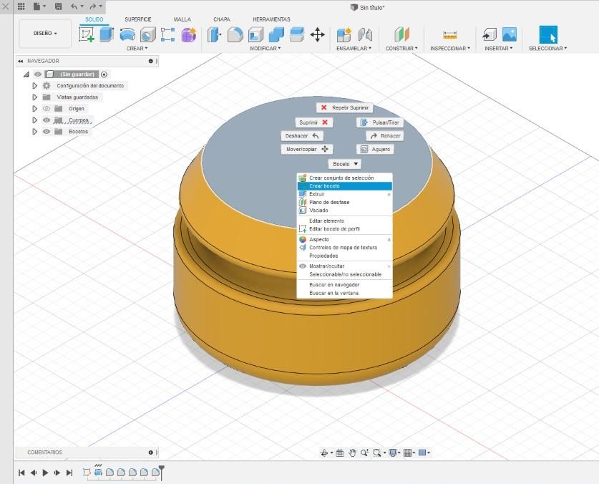Undo with the top bar arrow
The image size is (599, 484).
tap(74, 6)
